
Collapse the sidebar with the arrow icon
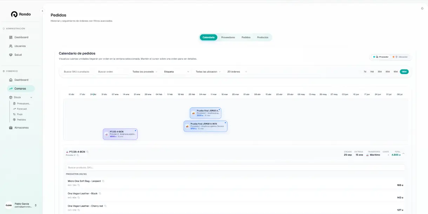coord(42,11)
